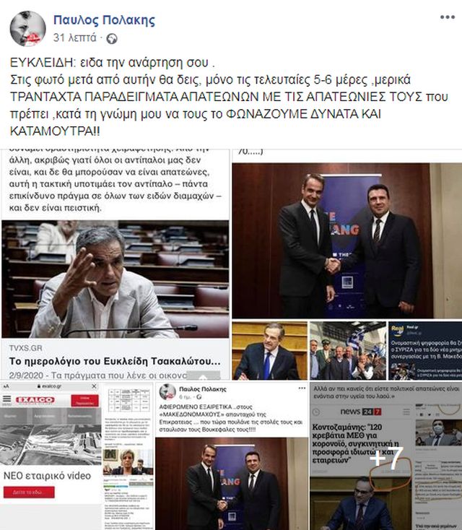The image size is (462, 530).
Task: Close the exalco.gr browser tab X
Action: click(x=94, y=386)
